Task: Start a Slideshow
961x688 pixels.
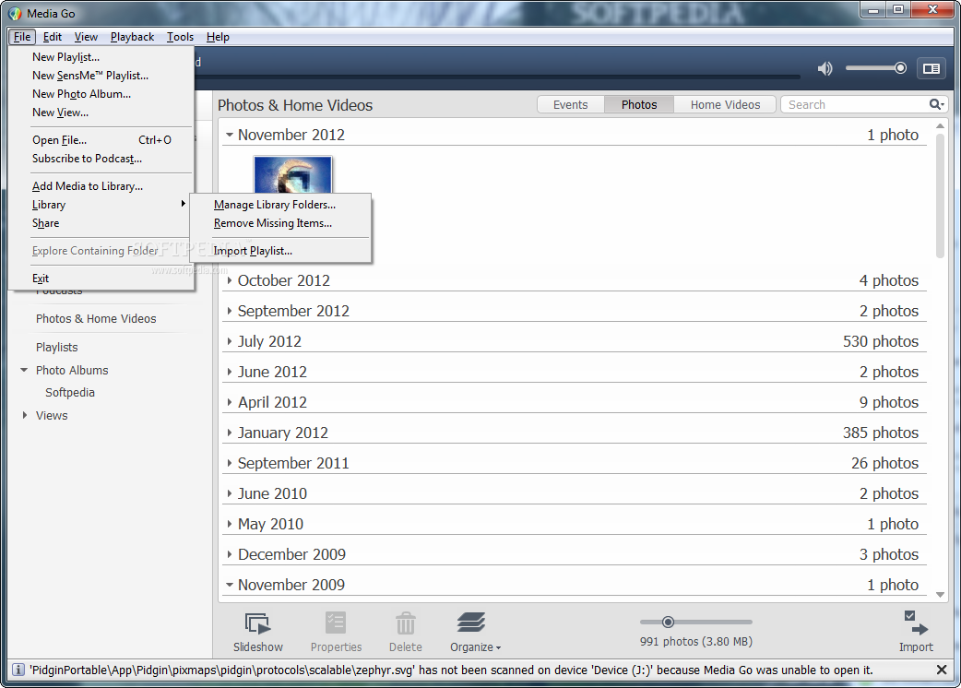Action: [x=258, y=633]
